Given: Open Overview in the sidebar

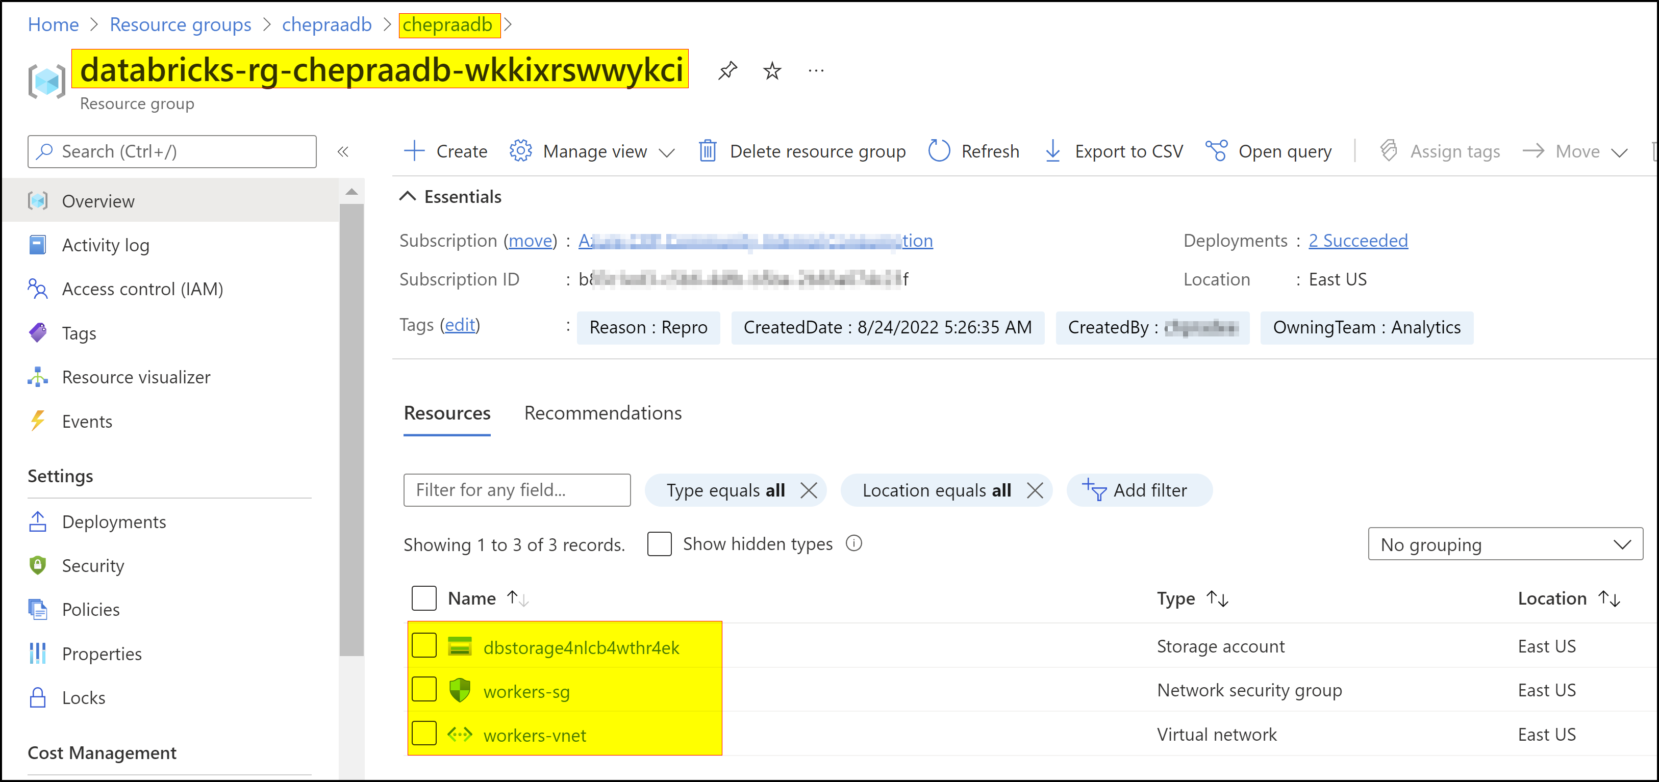Looking at the screenshot, I should 171,201.
